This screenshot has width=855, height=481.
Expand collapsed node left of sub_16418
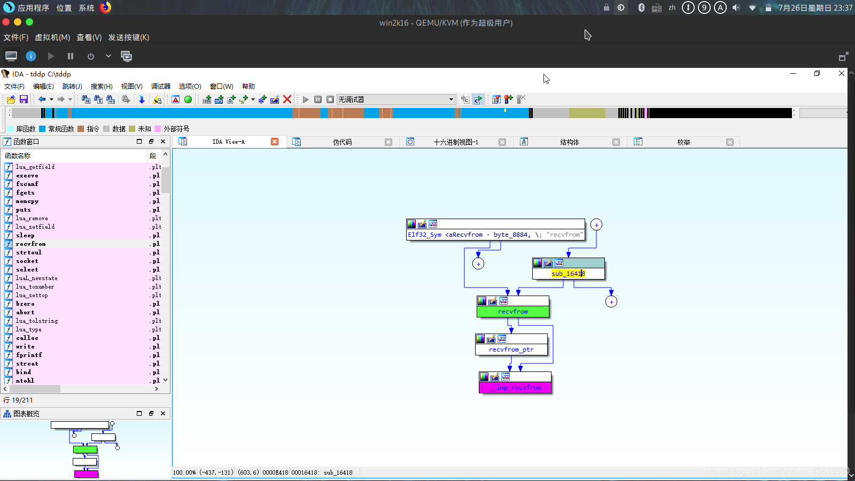(478, 263)
